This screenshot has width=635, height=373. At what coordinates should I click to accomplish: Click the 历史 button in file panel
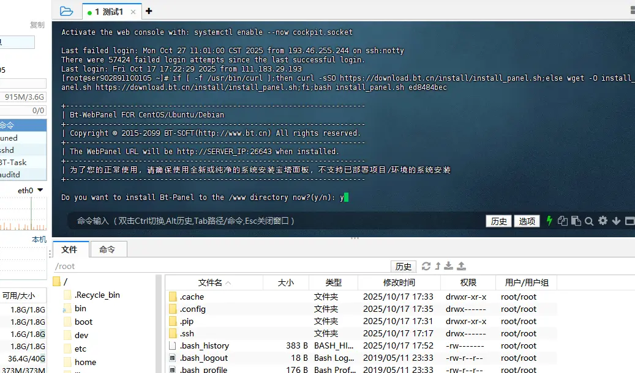pyautogui.click(x=403, y=265)
